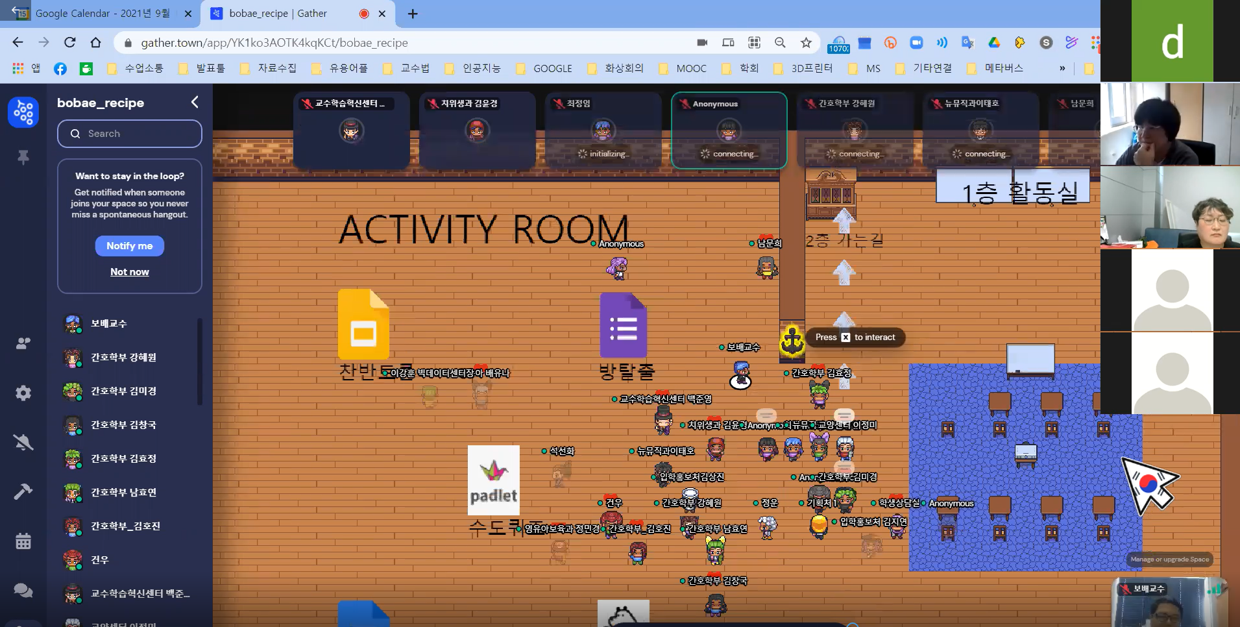
Task: Open the MOOC bookmark folder
Action: click(x=683, y=68)
